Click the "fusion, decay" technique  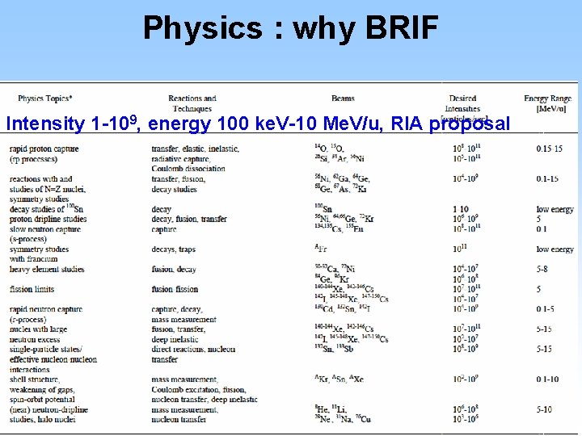click(174, 269)
